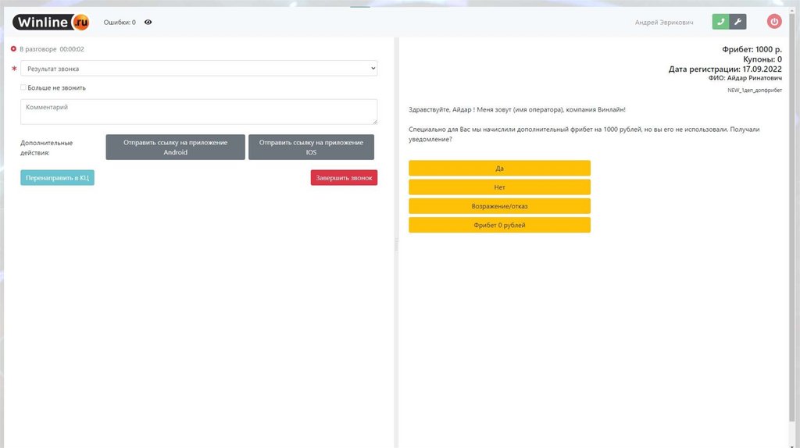The height and width of the screenshot is (448, 800).
Task: Click the eye icon next to Ошибки
Action: pos(148,23)
